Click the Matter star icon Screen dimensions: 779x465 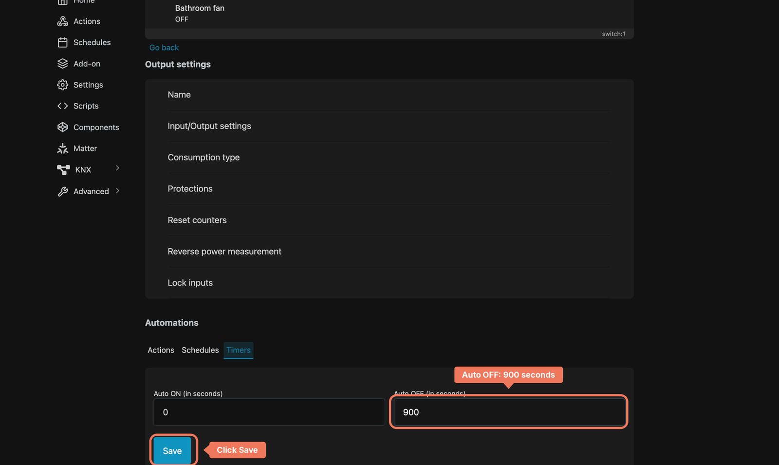point(62,149)
